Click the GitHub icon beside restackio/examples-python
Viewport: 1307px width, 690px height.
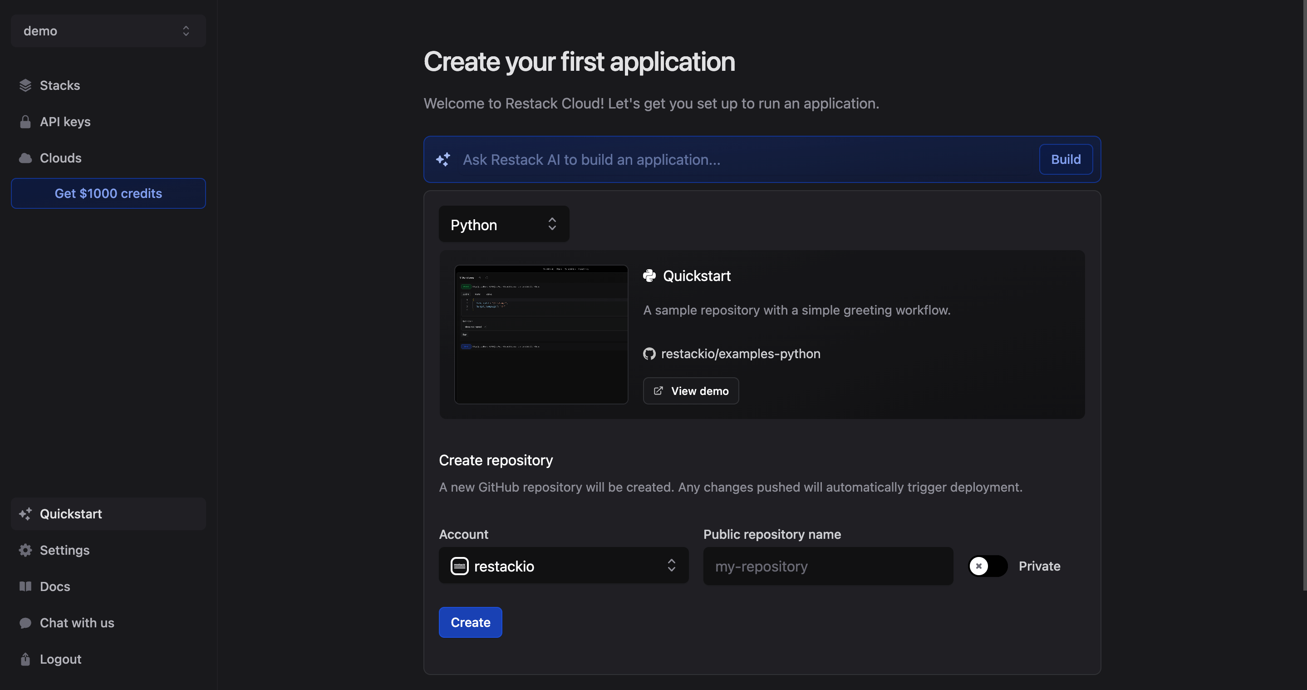(x=649, y=354)
